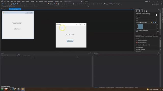Screen dimensions: 163x91
Task: Collapse the CPU (% of all processors) section
Action: 136,30
